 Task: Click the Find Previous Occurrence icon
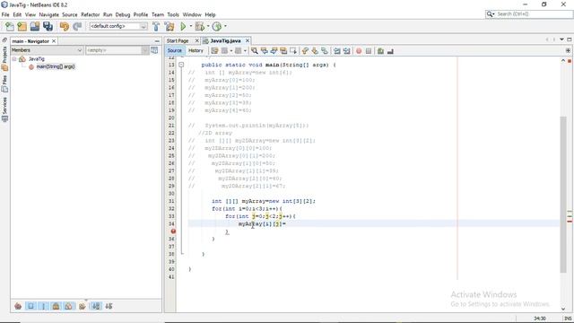tap(264, 51)
